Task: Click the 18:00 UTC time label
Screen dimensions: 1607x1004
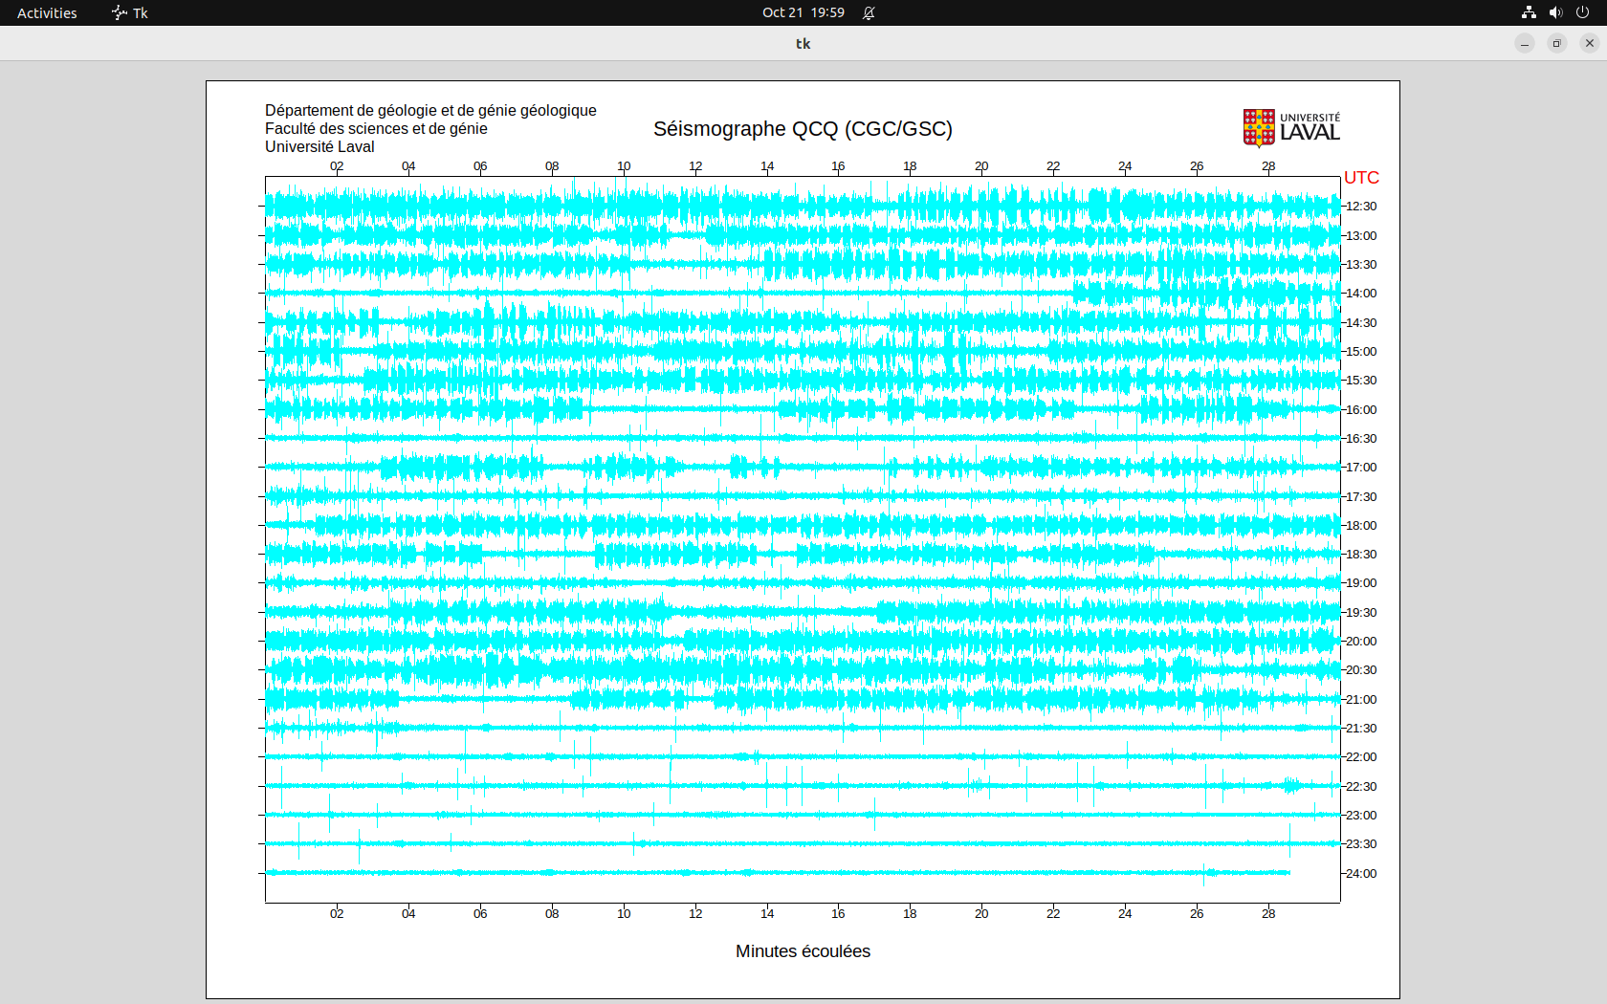Action: click(1361, 525)
